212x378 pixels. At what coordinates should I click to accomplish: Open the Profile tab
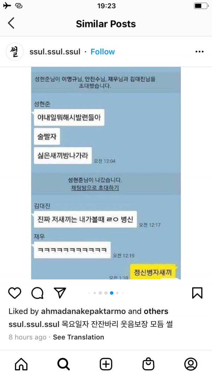(x=191, y=364)
